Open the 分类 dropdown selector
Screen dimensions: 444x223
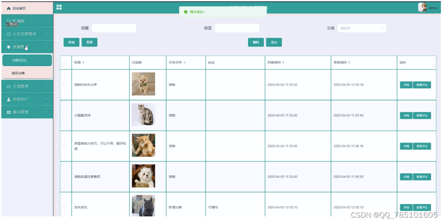(362, 28)
